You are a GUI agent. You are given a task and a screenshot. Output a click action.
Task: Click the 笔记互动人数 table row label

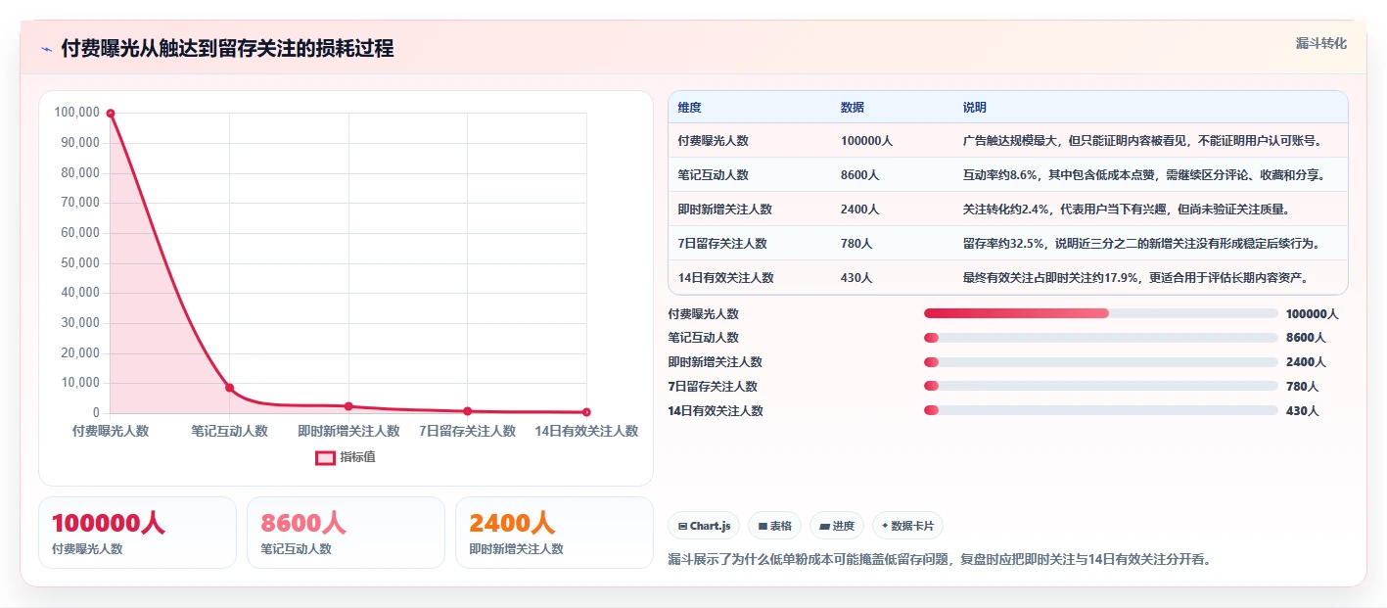[714, 175]
